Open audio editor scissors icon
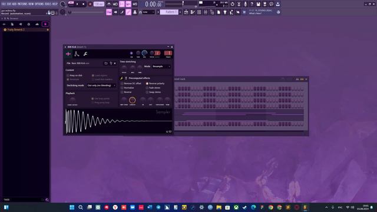The height and width of the screenshot is (212, 377). [x=239, y=4]
